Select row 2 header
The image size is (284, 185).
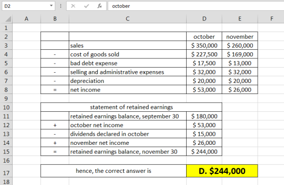pyautogui.click(x=6, y=37)
